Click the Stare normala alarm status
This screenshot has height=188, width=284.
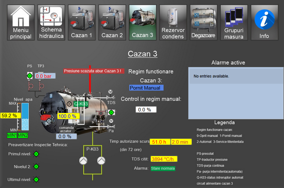tap(163, 168)
